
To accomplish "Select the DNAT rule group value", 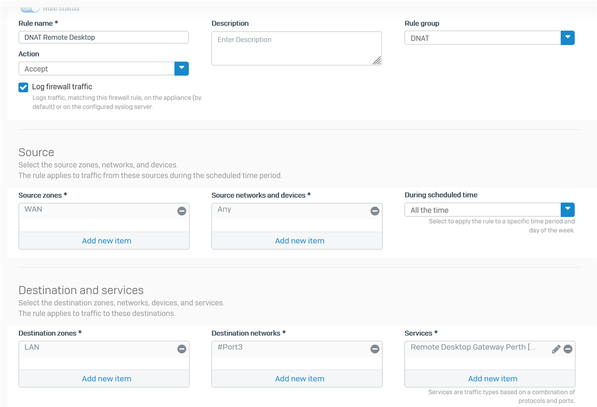I will tap(483, 38).
